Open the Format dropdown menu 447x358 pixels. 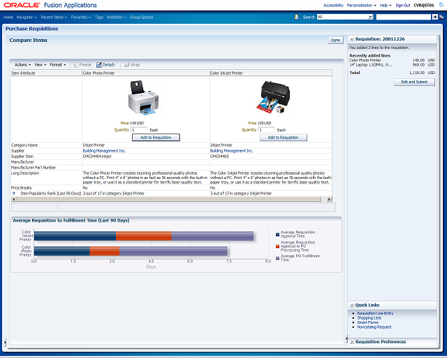[57, 65]
